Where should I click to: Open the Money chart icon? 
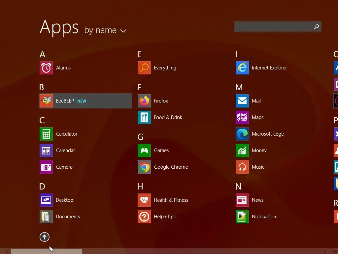pyautogui.click(x=242, y=150)
